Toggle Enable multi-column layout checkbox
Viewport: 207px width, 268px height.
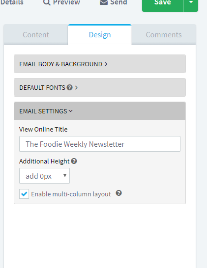24,194
